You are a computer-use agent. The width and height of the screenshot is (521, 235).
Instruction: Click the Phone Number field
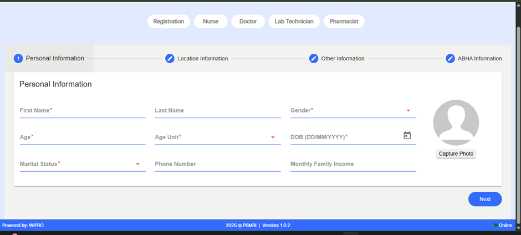[217, 164]
